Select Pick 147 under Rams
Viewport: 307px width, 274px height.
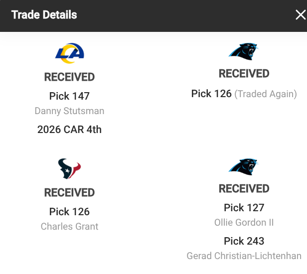pyautogui.click(x=69, y=96)
